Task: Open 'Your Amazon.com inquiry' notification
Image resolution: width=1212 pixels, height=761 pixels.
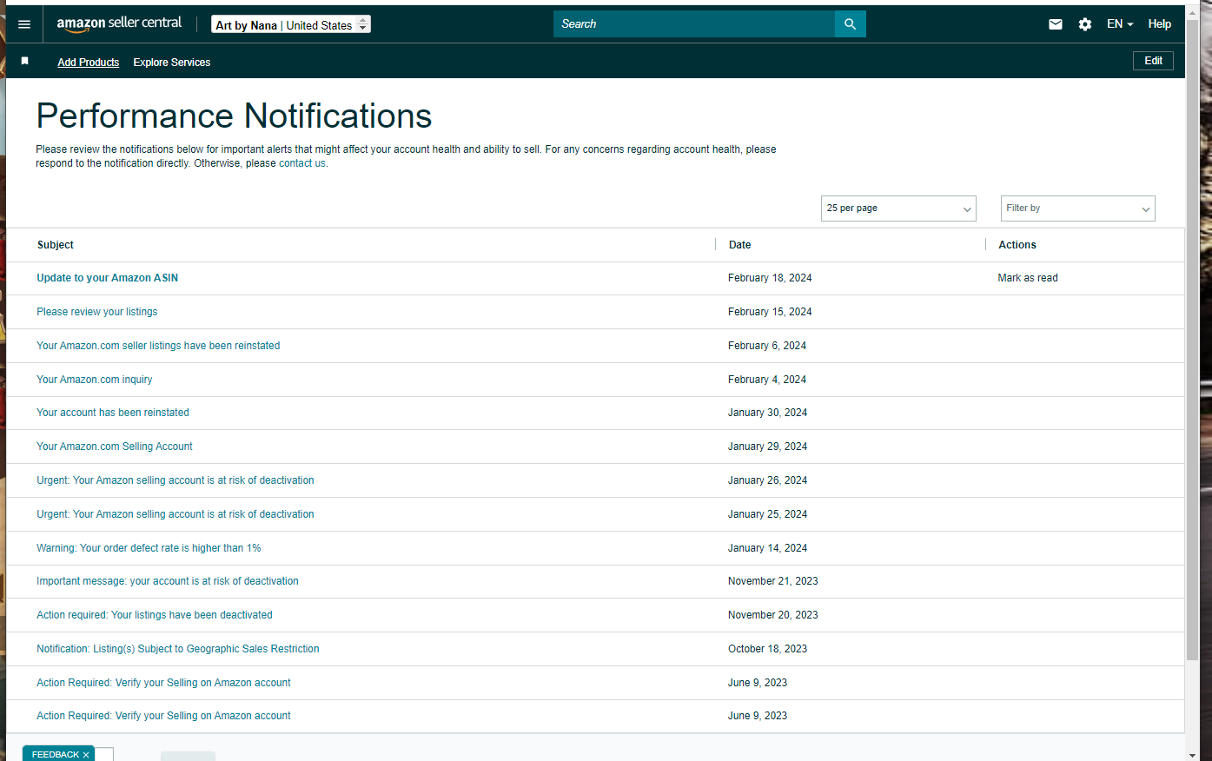Action: (95, 380)
